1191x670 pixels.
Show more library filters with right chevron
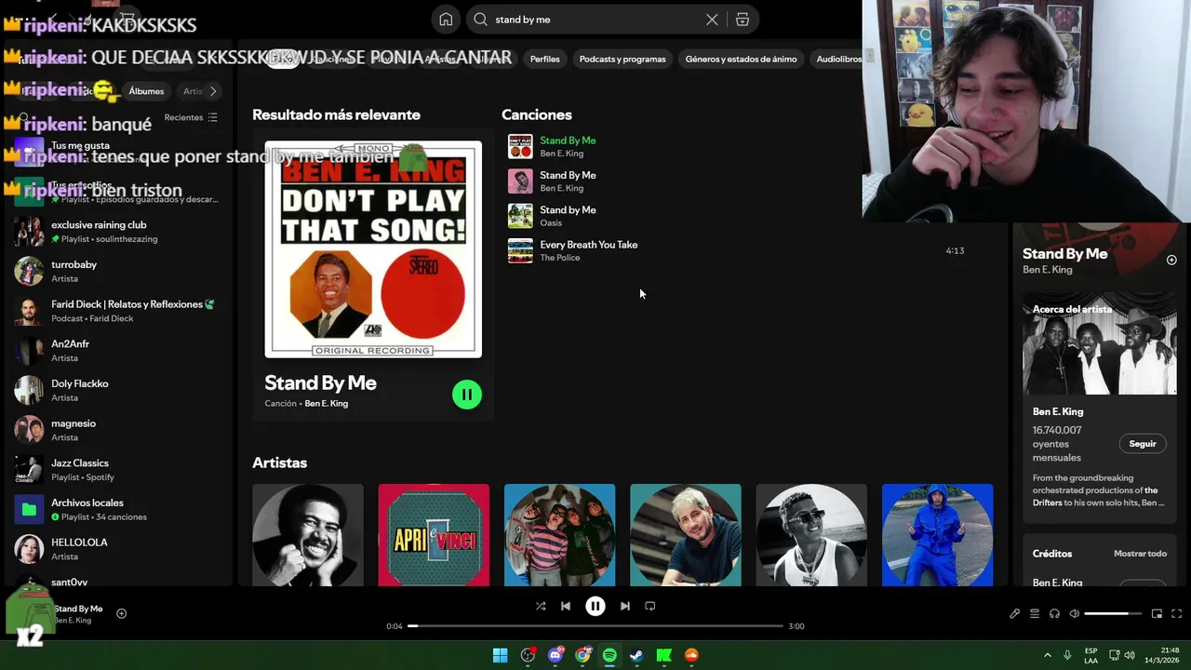pyautogui.click(x=213, y=91)
